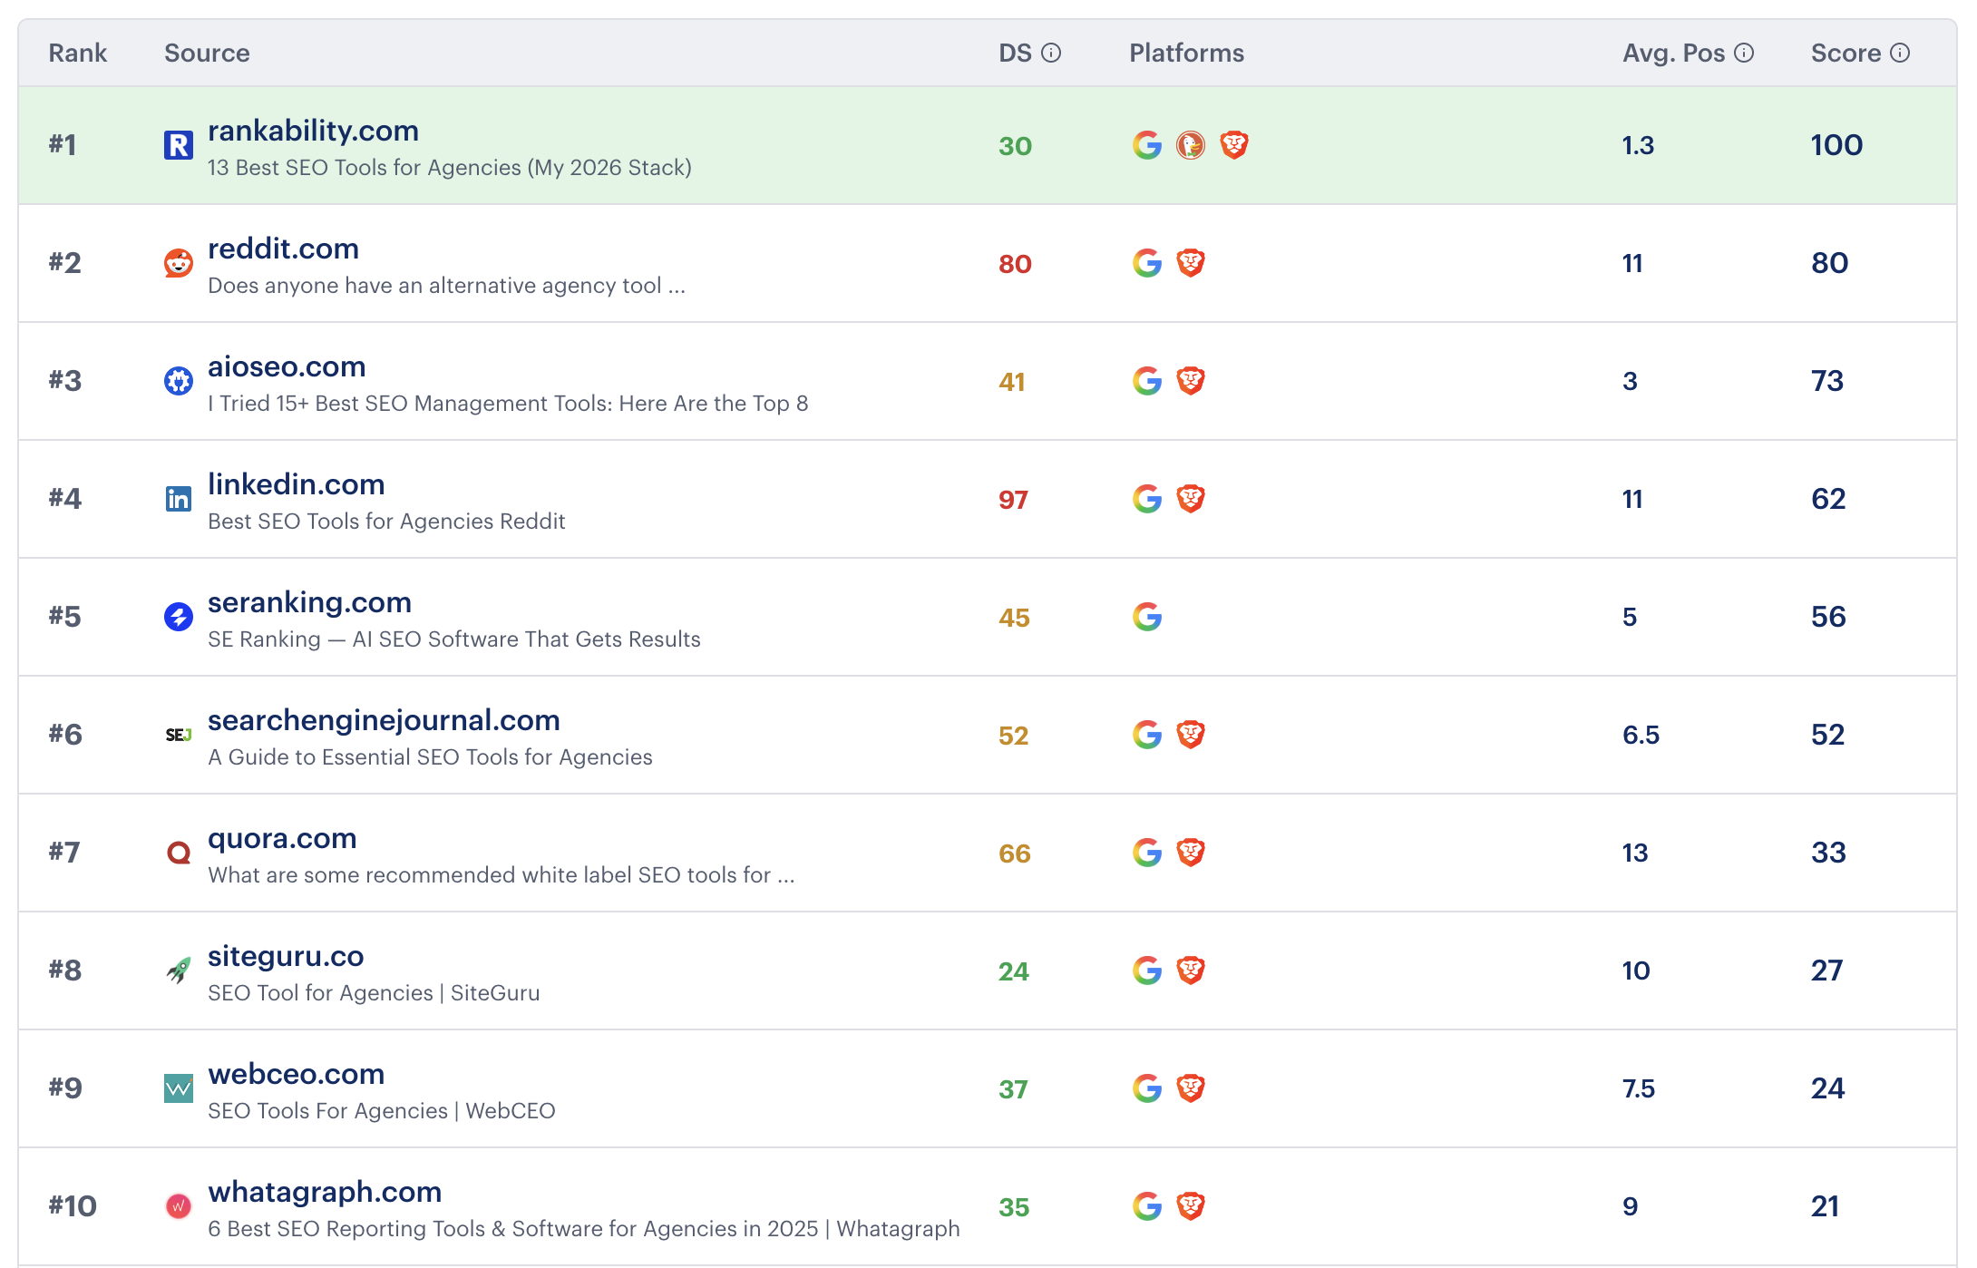The height and width of the screenshot is (1268, 1977).
Task: Click the info icon next to DS header
Action: click(1051, 53)
